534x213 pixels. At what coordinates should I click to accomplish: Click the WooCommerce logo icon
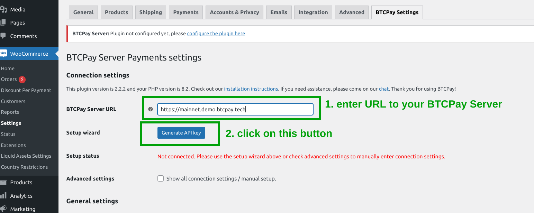(4, 54)
